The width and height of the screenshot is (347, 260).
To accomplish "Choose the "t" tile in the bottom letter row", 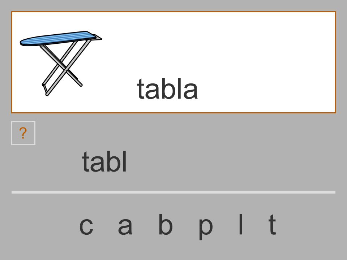I will [272, 224].
